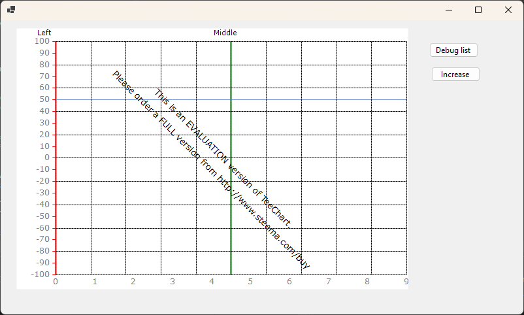
Task: Click the -100 label on vertical axis
Action: [x=41, y=274]
